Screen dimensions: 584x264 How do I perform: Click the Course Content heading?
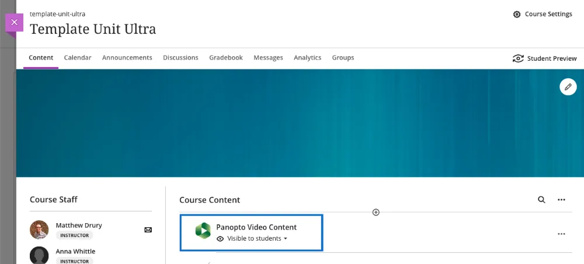coord(210,200)
